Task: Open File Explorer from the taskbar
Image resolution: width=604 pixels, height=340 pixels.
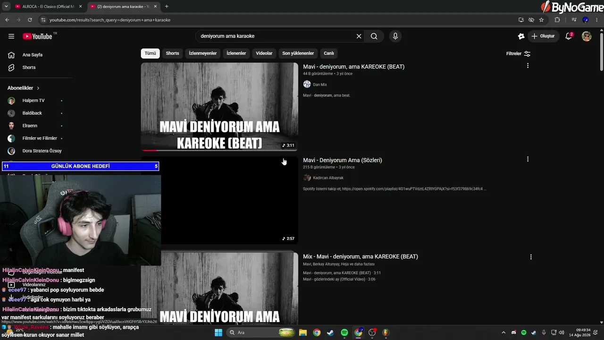Action: [302, 332]
